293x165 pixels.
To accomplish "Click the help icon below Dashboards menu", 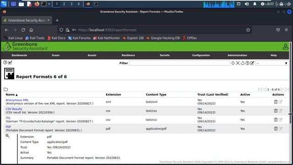I will 5,62.
